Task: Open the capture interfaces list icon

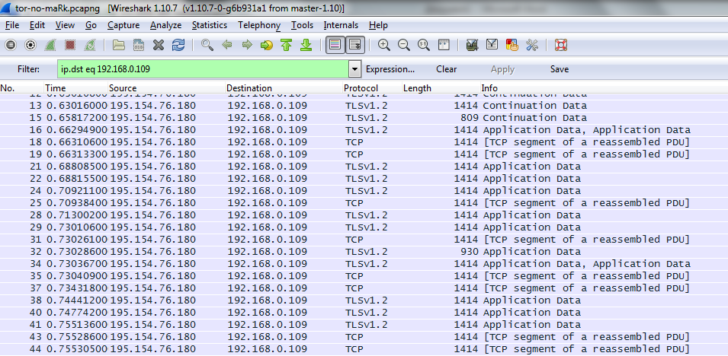Action: [x=11, y=45]
